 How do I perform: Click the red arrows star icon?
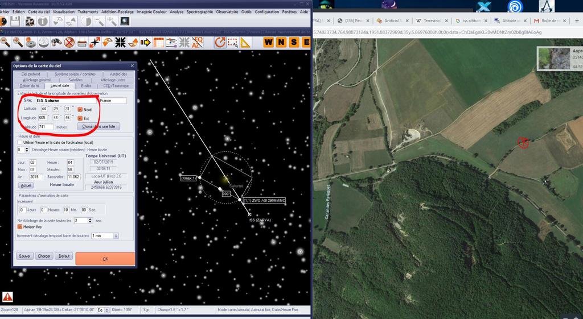click(x=95, y=42)
